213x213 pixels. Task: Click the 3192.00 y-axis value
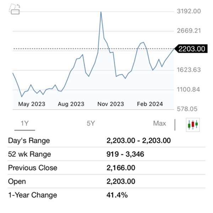189,11
